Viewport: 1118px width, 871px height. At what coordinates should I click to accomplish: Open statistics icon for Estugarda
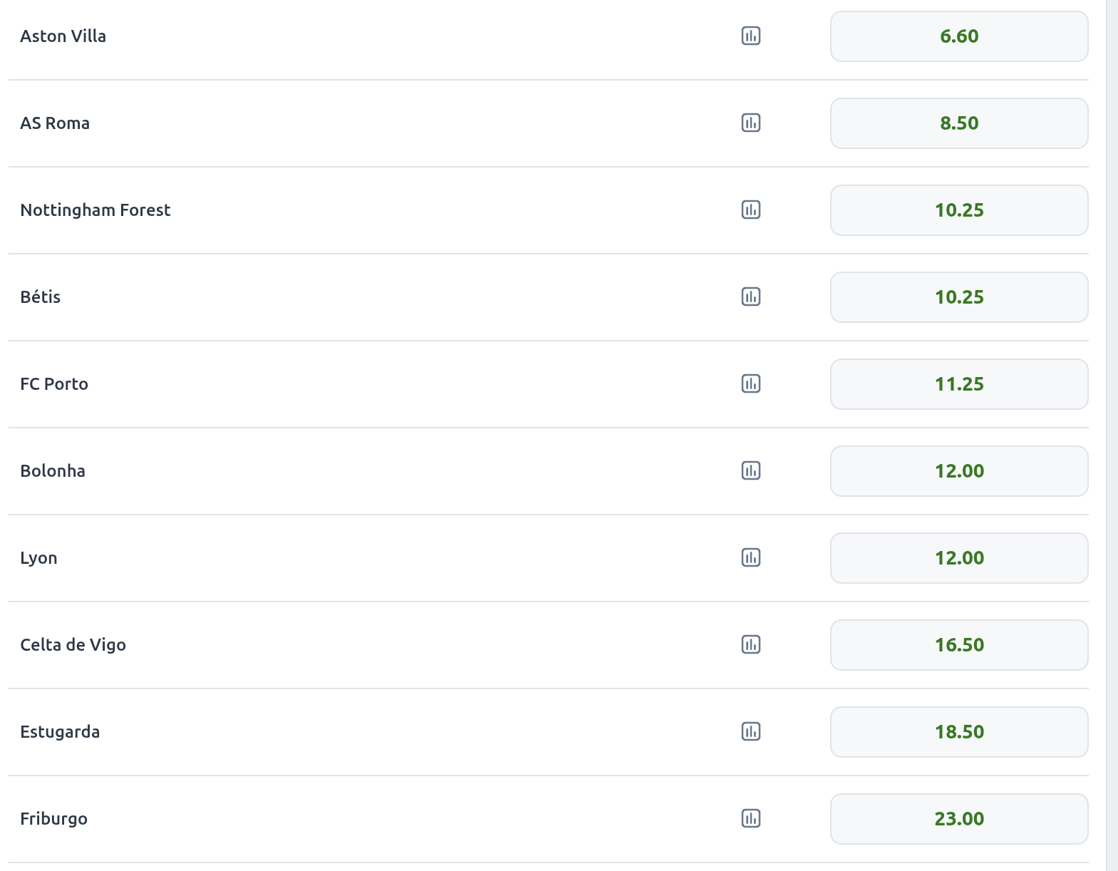[x=751, y=731]
